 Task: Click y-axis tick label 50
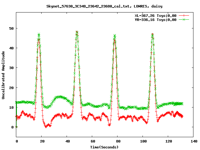pos(11,28)
